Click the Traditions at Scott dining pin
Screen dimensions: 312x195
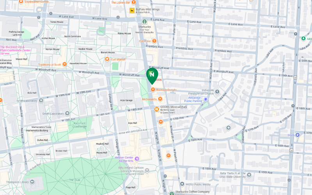64,64
